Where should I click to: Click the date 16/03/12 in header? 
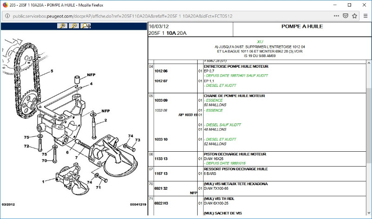(159, 26)
